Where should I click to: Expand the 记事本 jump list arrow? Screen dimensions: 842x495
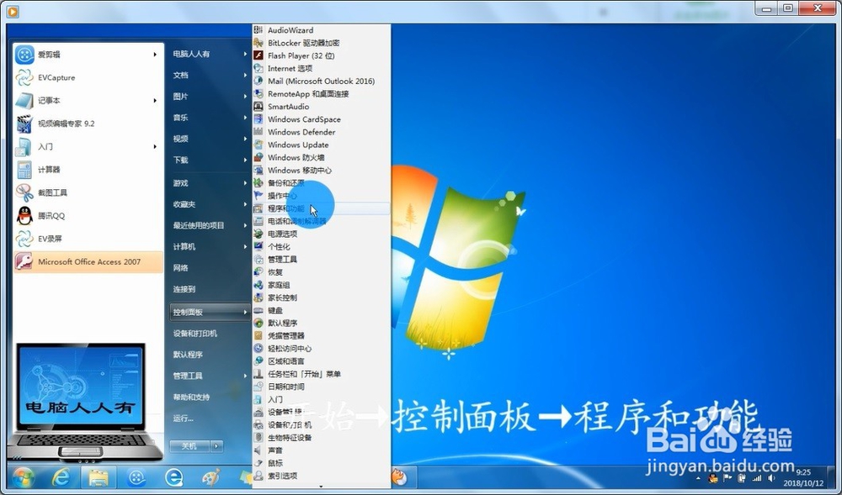coord(155,101)
